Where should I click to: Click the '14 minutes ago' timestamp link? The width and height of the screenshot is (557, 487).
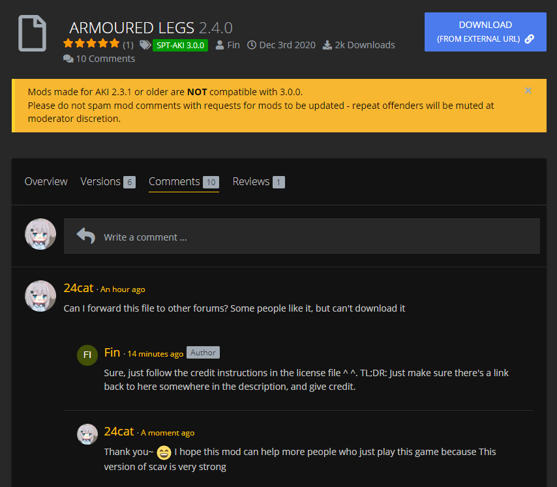point(155,354)
